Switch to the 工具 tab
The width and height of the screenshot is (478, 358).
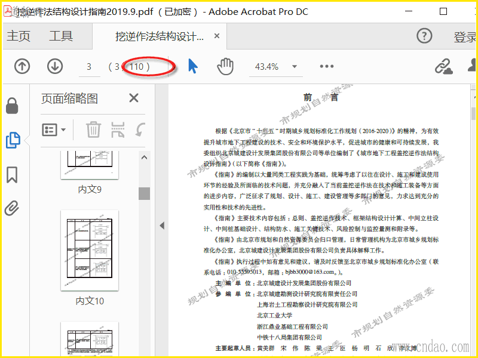pos(61,36)
